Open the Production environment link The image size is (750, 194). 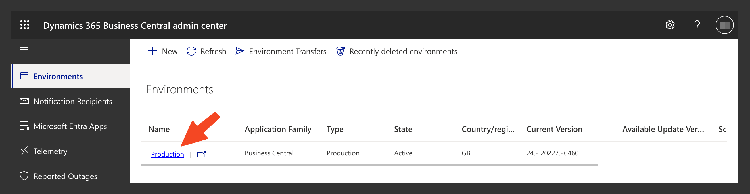point(168,154)
